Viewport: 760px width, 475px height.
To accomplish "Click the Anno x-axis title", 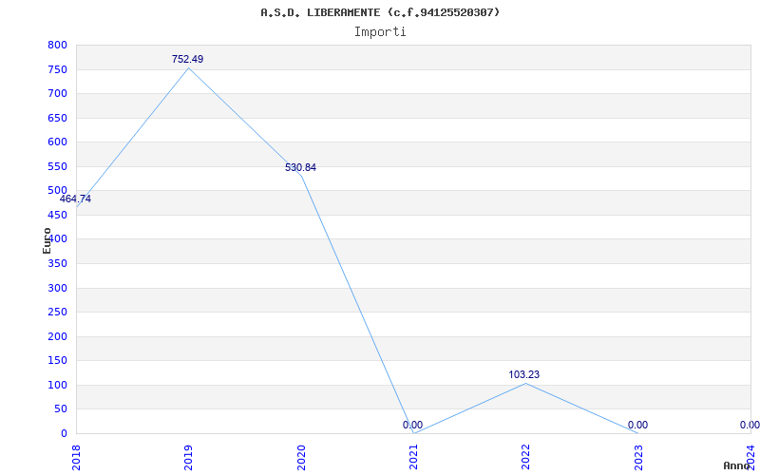I will pos(737,465).
